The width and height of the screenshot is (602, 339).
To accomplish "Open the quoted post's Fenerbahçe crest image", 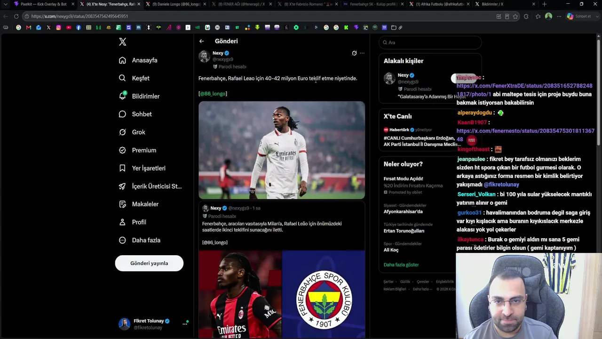I will 324,295.
